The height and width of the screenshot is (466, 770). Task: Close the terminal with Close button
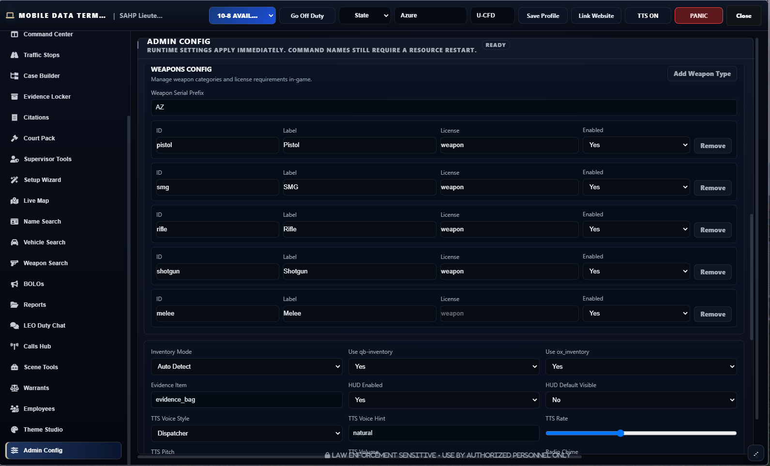click(744, 15)
